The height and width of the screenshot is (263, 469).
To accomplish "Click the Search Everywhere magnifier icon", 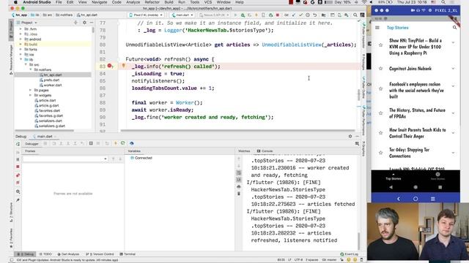I will (355, 15).
